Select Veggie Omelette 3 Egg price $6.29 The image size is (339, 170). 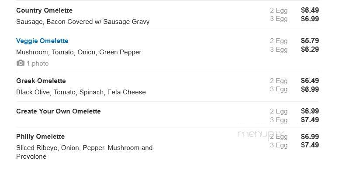[x=310, y=49]
